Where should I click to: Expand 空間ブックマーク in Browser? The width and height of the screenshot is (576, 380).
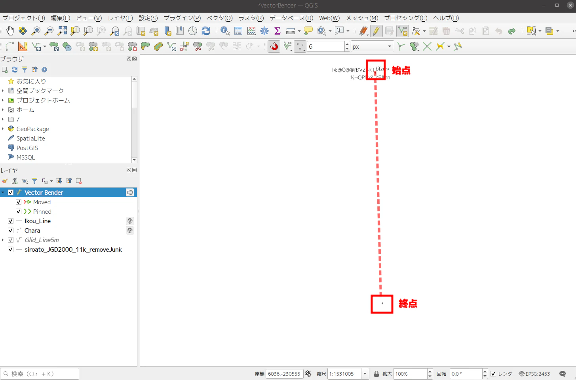click(x=3, y=91)
